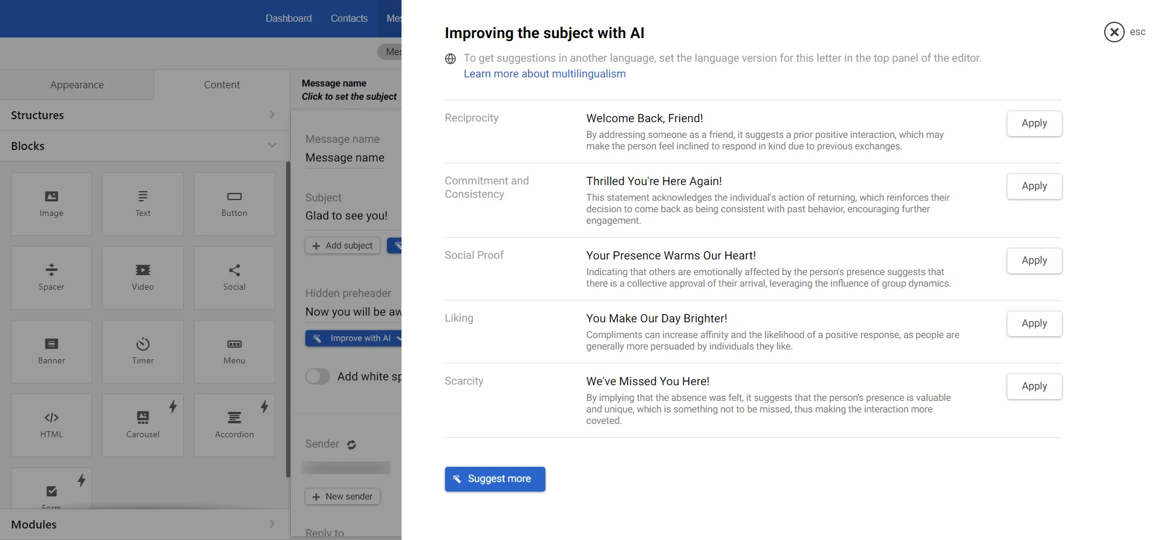
Task: Toggle the Add white space switch
Action: click(x=317, y=376)
